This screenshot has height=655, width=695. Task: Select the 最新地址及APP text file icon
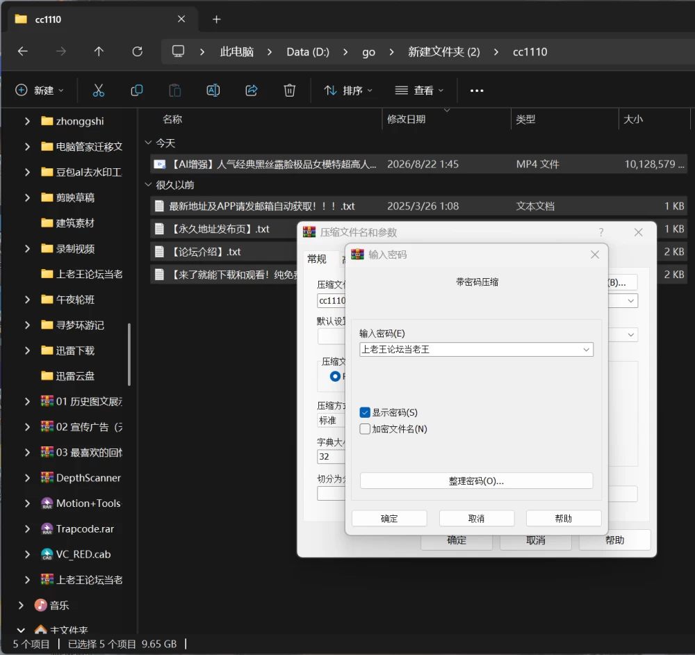click(159, 207)
